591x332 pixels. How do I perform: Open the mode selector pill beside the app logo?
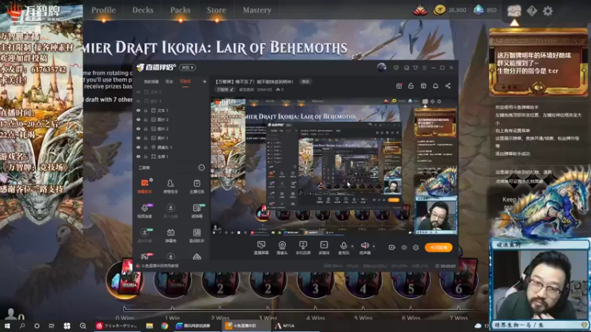coord(188,67)
